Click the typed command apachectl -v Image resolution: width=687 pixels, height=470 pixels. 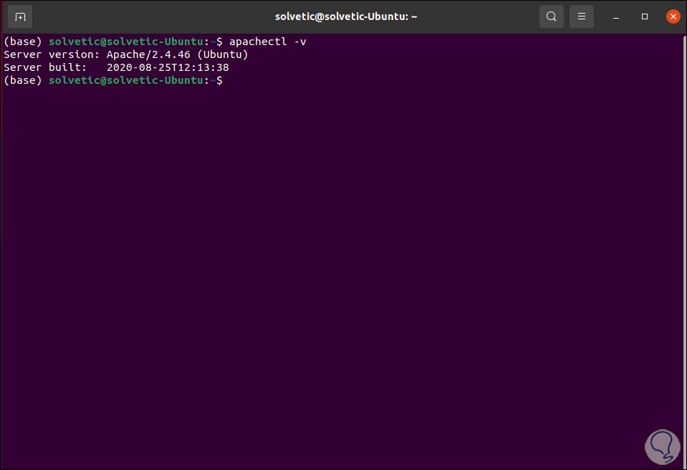(x=268, y=42)
